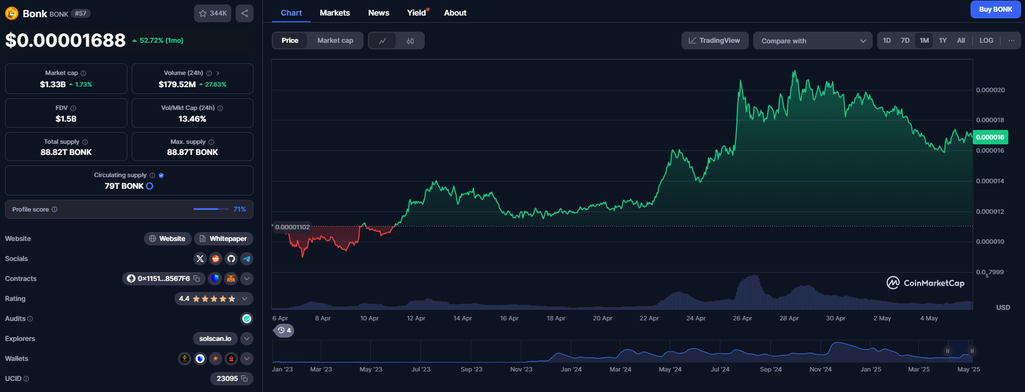Open Total supply info icon
The image size is (1025, 392).
pyautogui.click(x=85, y=142)
